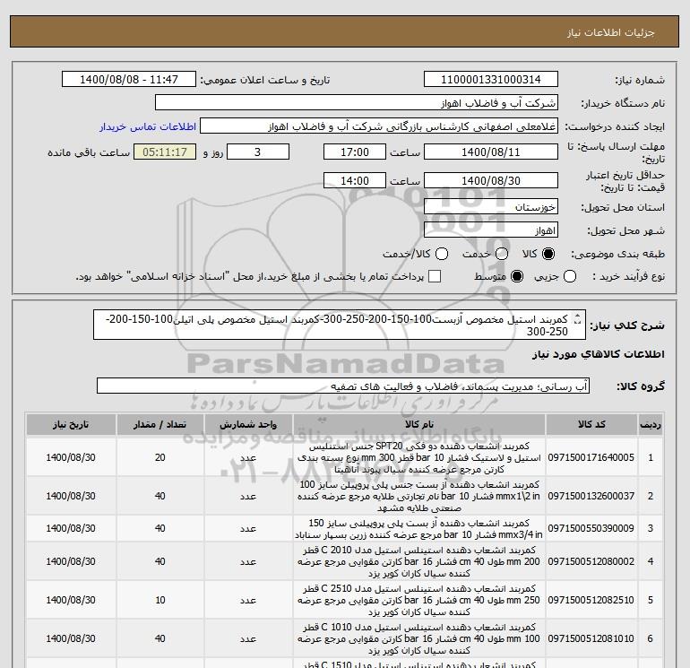
Task: Click the row 1 product name with SPT20
Action: coord(419,457)
